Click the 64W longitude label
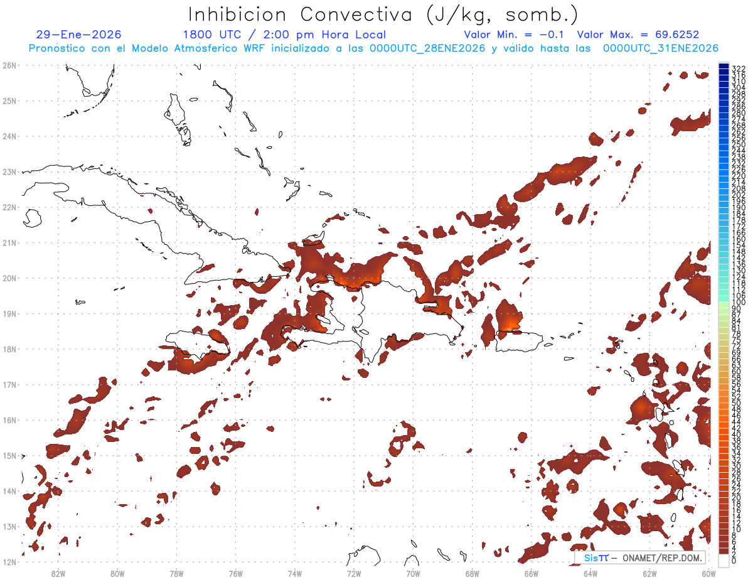The image size is (753, 582). 590,573
